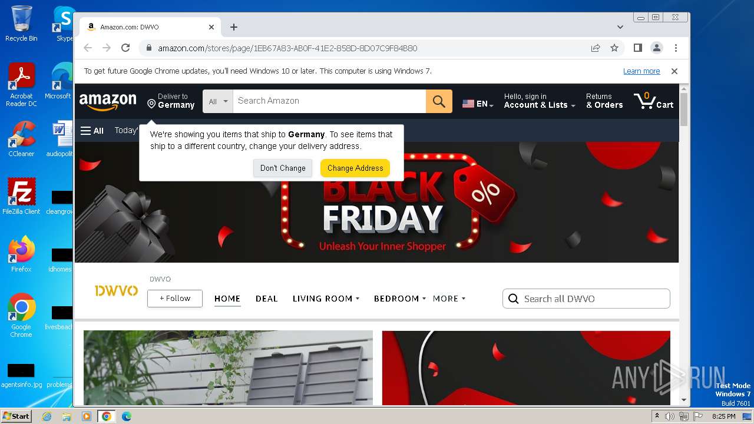Expand the BEDROOM menu
Image resolution: width=754 pixels, height=424 pixels.
coord(400,299)
